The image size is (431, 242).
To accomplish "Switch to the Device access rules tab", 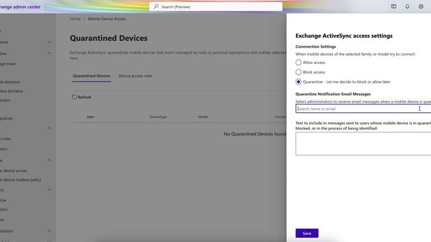I will click(x=135, y=76).
